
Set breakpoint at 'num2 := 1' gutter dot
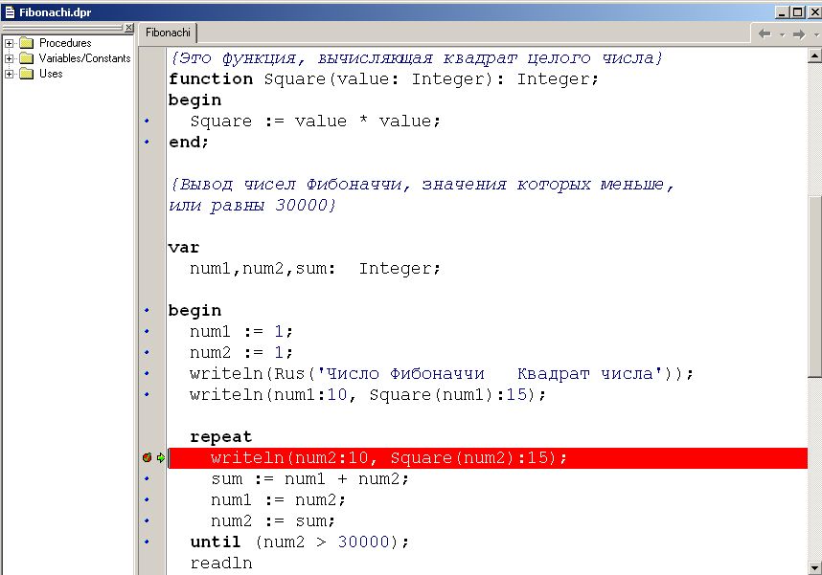[x=147, y=352]
